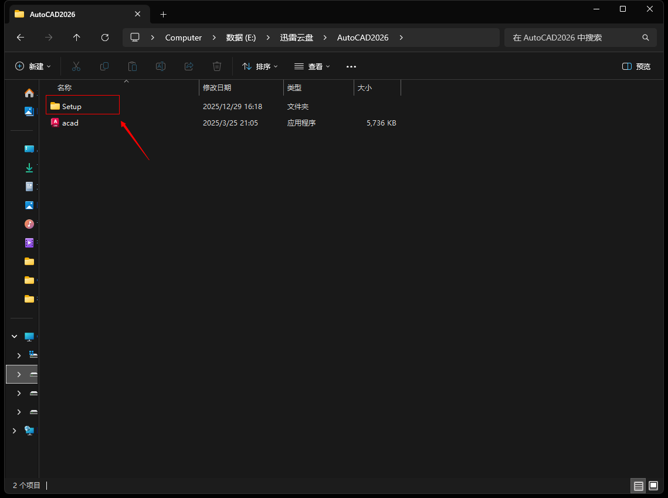Click the Copy icon in toolbar
The width and height of the screenshot is (668, 498).
104,66
